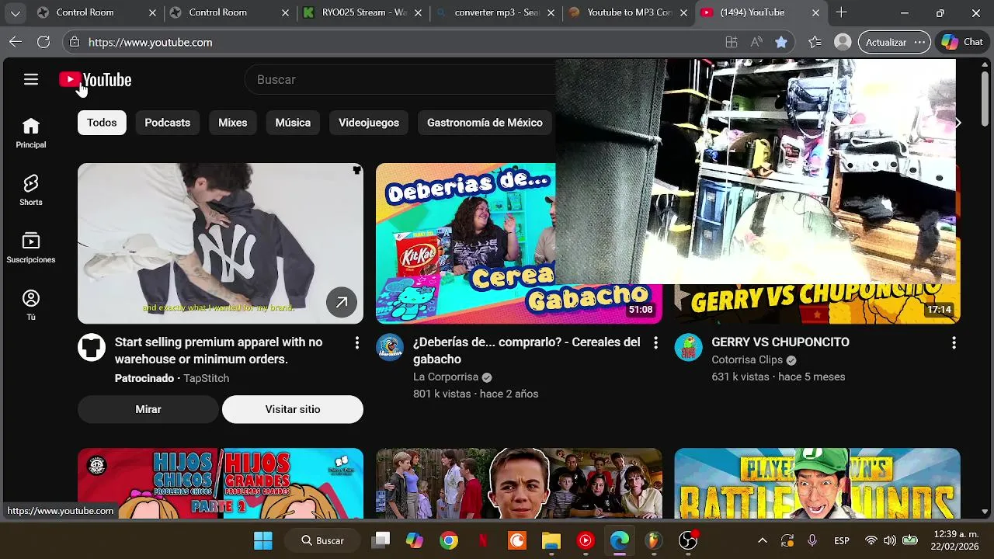
Task: Open Actualizar update menu dots
Action: (920, 42)
